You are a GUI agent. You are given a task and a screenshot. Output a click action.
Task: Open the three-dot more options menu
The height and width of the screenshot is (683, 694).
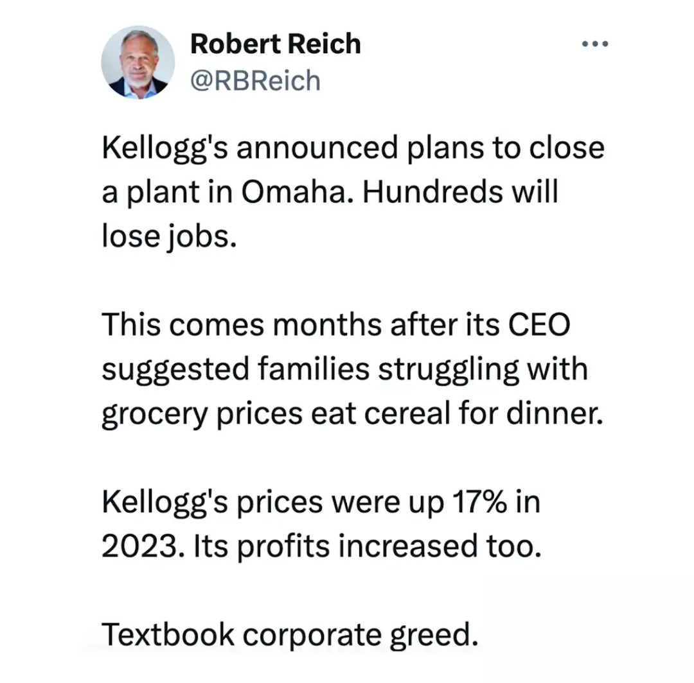(x=595, y=44)
